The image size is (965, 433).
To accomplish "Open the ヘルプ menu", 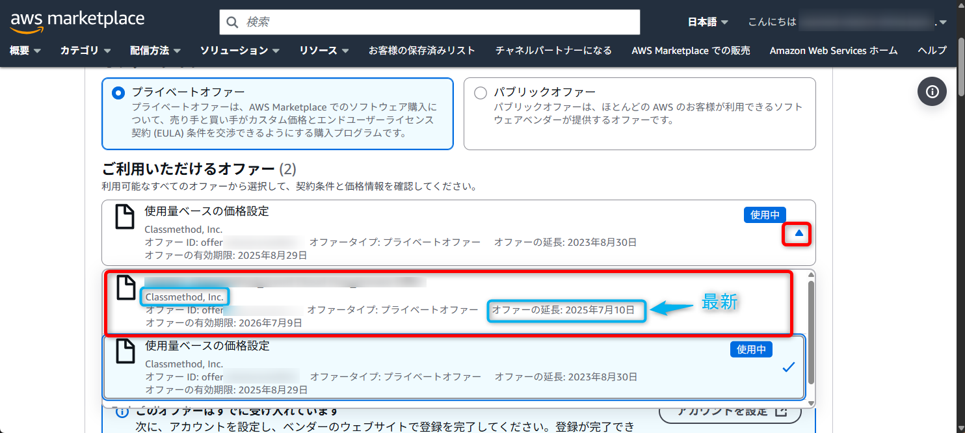I will point(932,50).
